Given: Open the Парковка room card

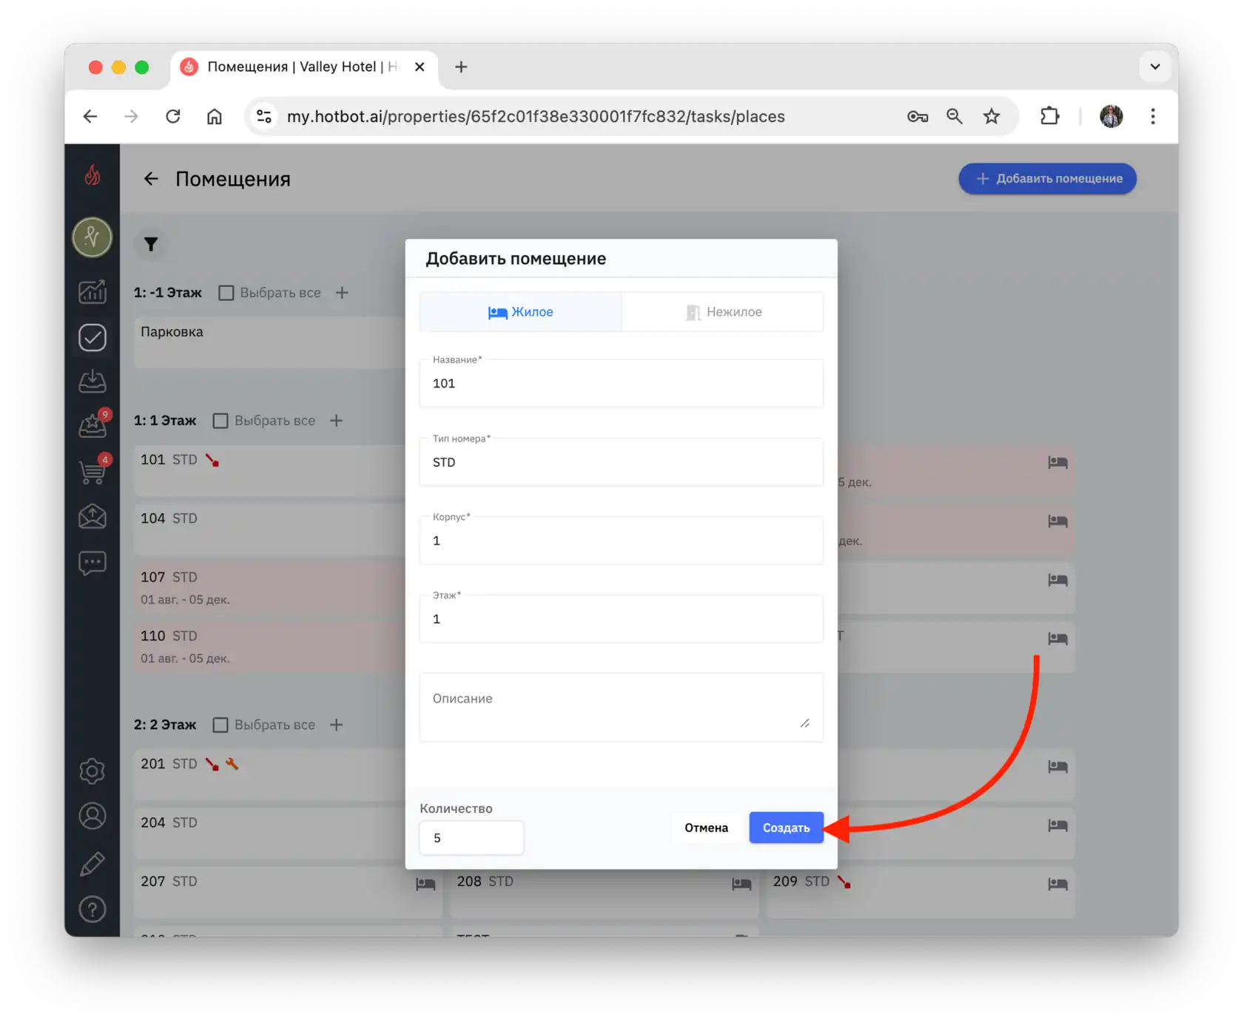Looking at the screenshot, I should click(270, 342).
